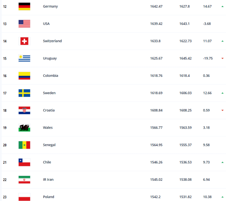This screenshot has width=226, height=201.
Task: Click the IR Iran flag icon
Action: pyautogui.click(x=24, y=180)
